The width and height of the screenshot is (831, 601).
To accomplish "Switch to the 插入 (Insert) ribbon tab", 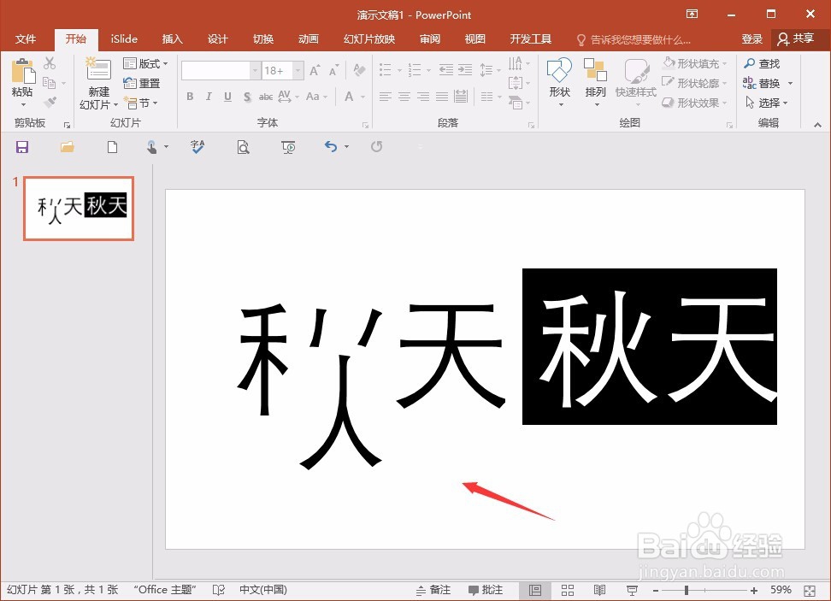I will click(x=172, y=38).
